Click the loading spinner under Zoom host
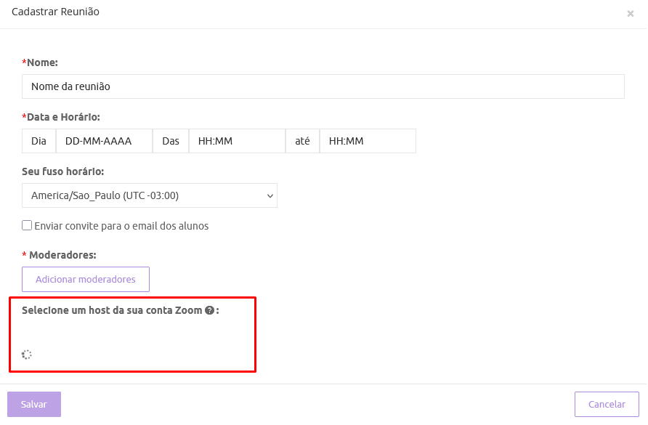Viewport: 648px width, 425px height. [27, 355]
